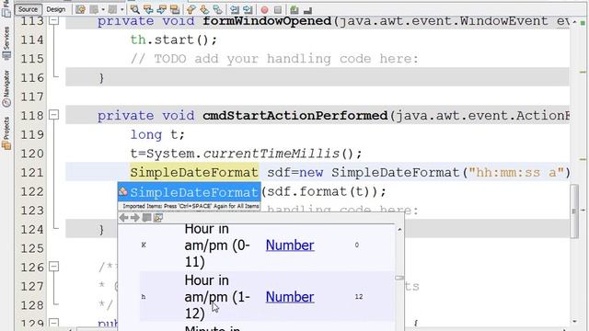Open the Navigator side panel
The height and width of the screenshot is (331, 589).
tap(6, 88)
